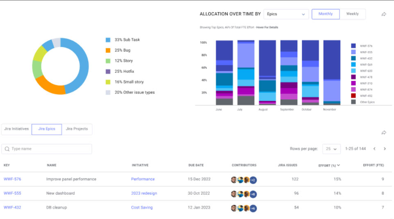Go to previous page using left chevron

tap(374, 149)
